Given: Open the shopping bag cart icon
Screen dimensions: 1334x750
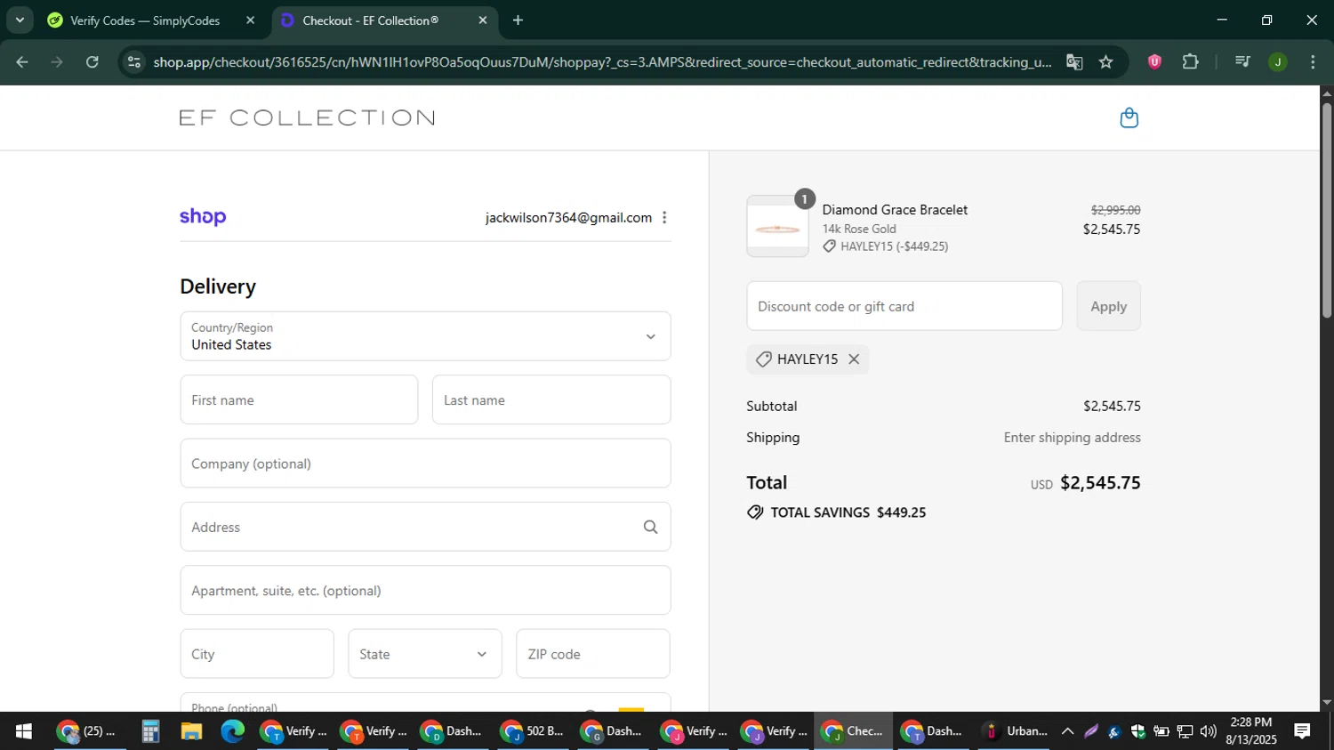Looking at the screenshot, I should coord(1129,117).
